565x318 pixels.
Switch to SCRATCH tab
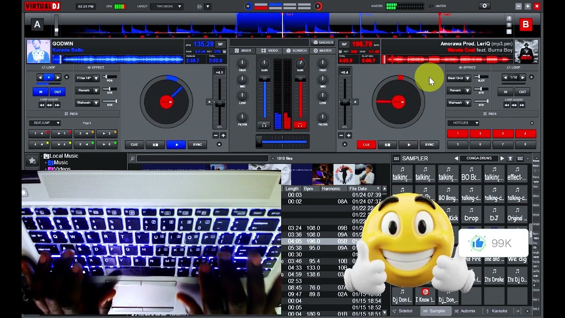click(296, 50)
